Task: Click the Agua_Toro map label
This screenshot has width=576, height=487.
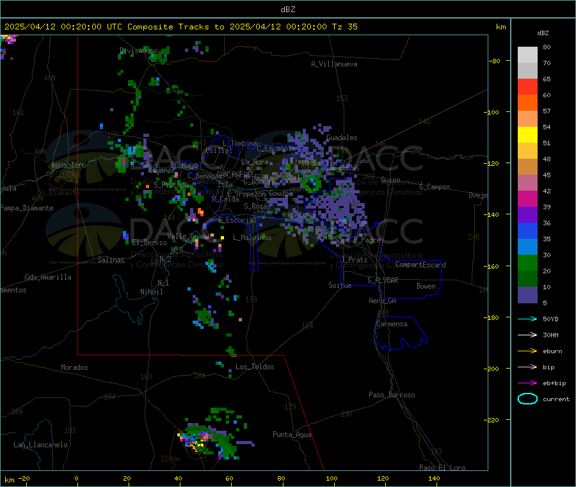Action: click(x=68, y=165)
